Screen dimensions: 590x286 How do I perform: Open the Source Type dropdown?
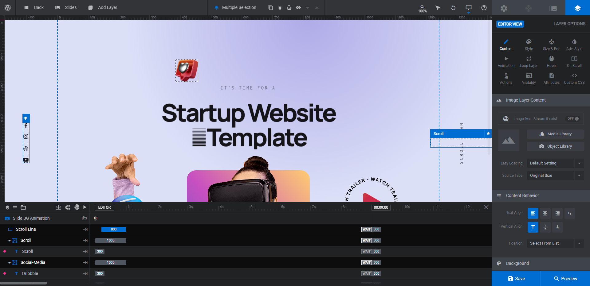coord(555,176)
